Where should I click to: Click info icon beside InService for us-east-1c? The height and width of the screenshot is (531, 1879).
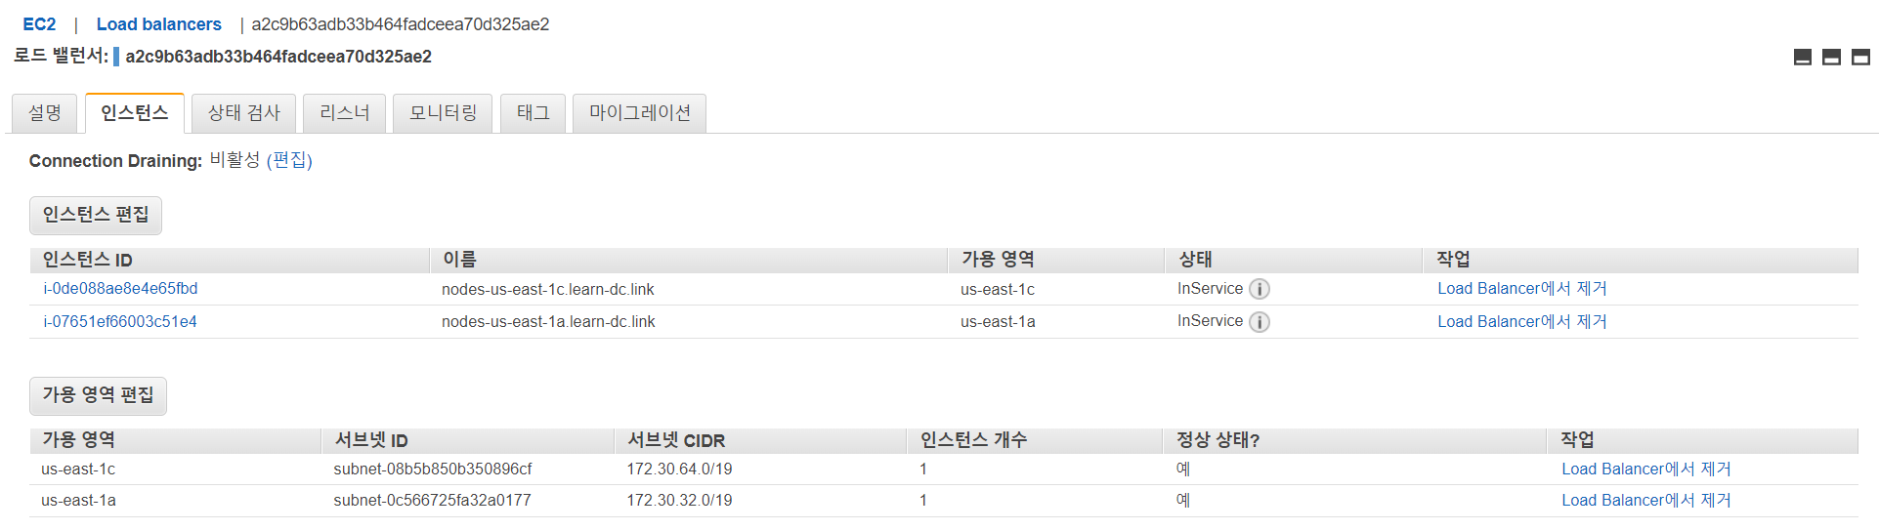[x=1260, y=289]
